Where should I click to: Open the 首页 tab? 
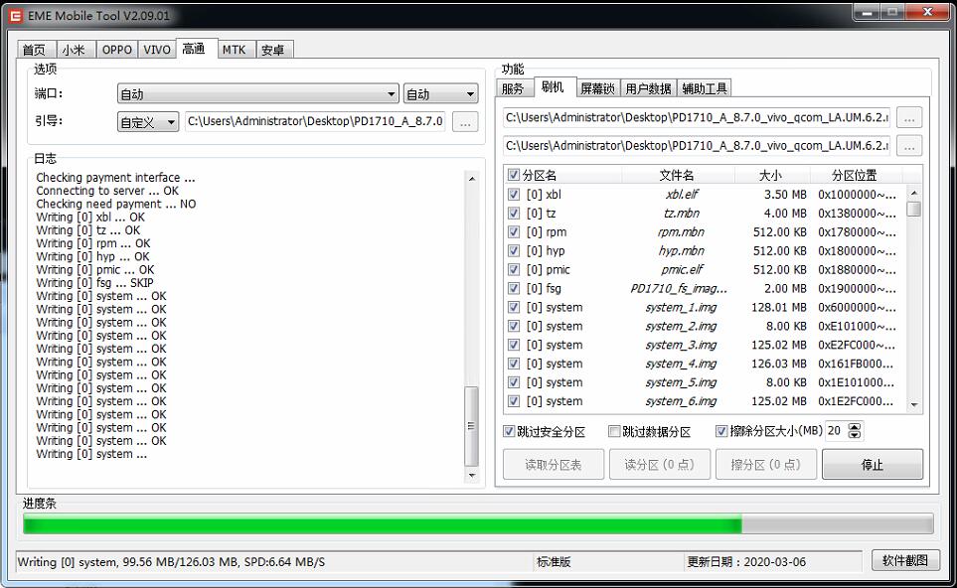[x=34, y=50]
